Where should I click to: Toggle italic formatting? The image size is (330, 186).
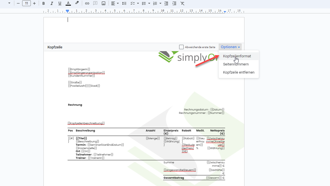(52, 3)
